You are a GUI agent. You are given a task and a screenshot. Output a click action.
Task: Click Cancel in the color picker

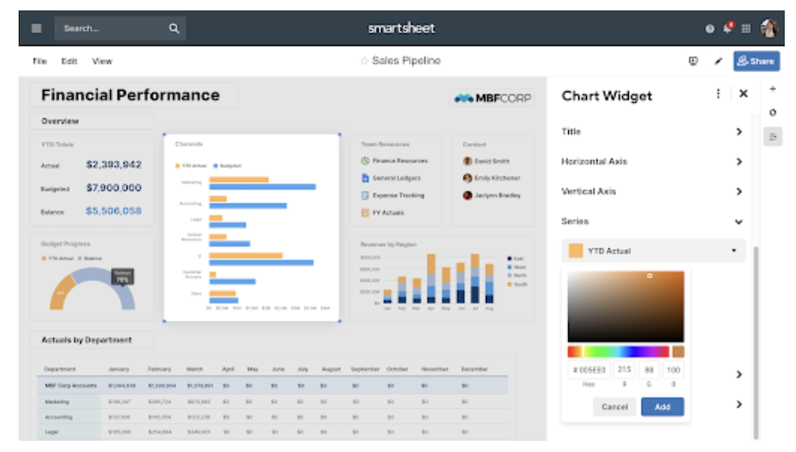614,407
